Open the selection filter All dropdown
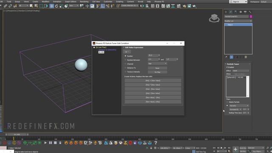The image size is (272, 153). (23, 6)
